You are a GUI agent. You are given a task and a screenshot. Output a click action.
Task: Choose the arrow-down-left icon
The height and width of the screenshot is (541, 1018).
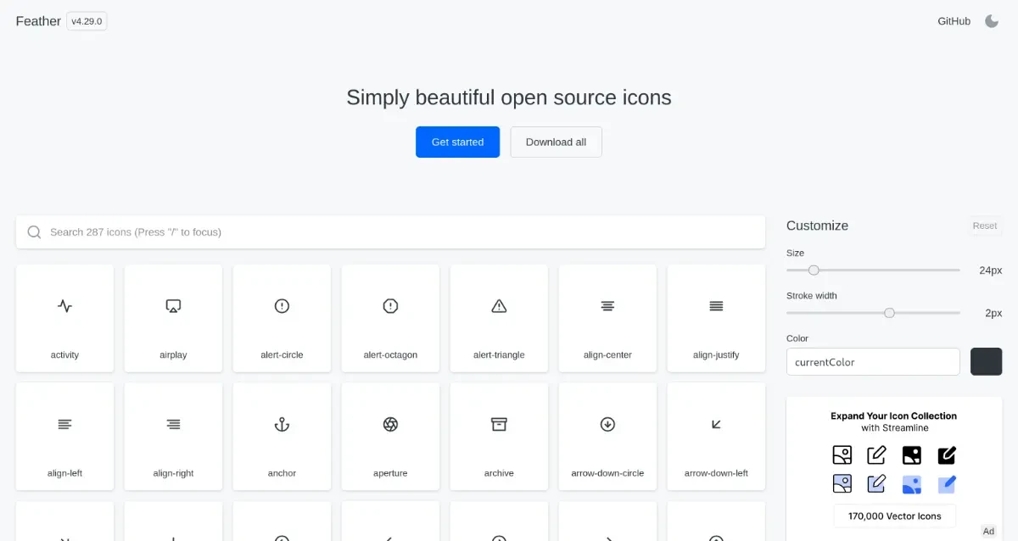716,436
